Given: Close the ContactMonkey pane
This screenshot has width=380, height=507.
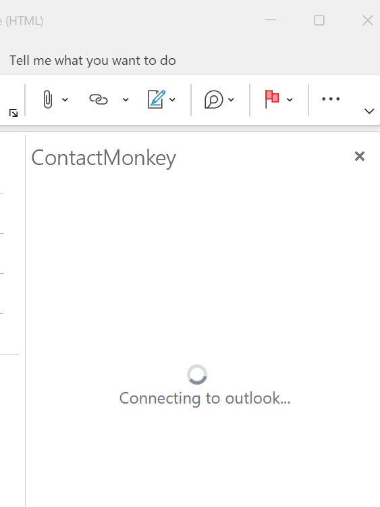Looking at the screenshot, I should click(359, 156).
